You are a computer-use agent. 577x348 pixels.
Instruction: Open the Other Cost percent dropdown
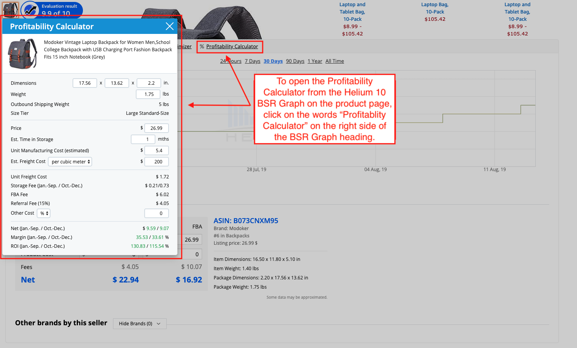coord(43,213)
